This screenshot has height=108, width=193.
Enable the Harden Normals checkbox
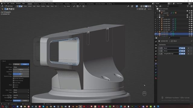tap(14, 79)
